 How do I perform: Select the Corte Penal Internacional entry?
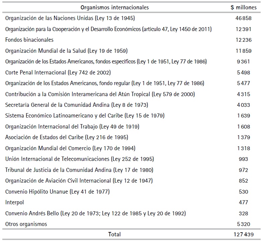[58, 72]
